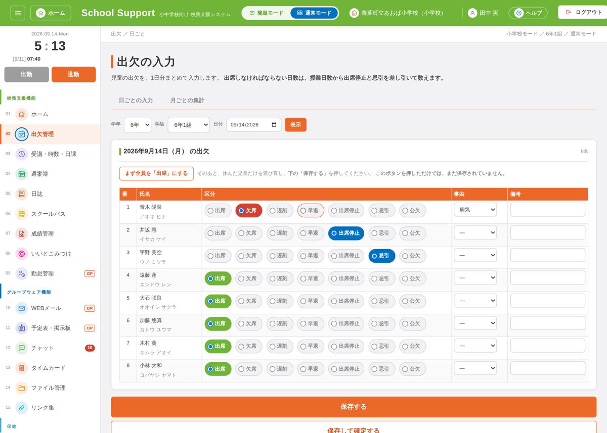This screenshot has width=607, height=433.
Task: Open the hamburger menu icon
Action: [18, 13]
